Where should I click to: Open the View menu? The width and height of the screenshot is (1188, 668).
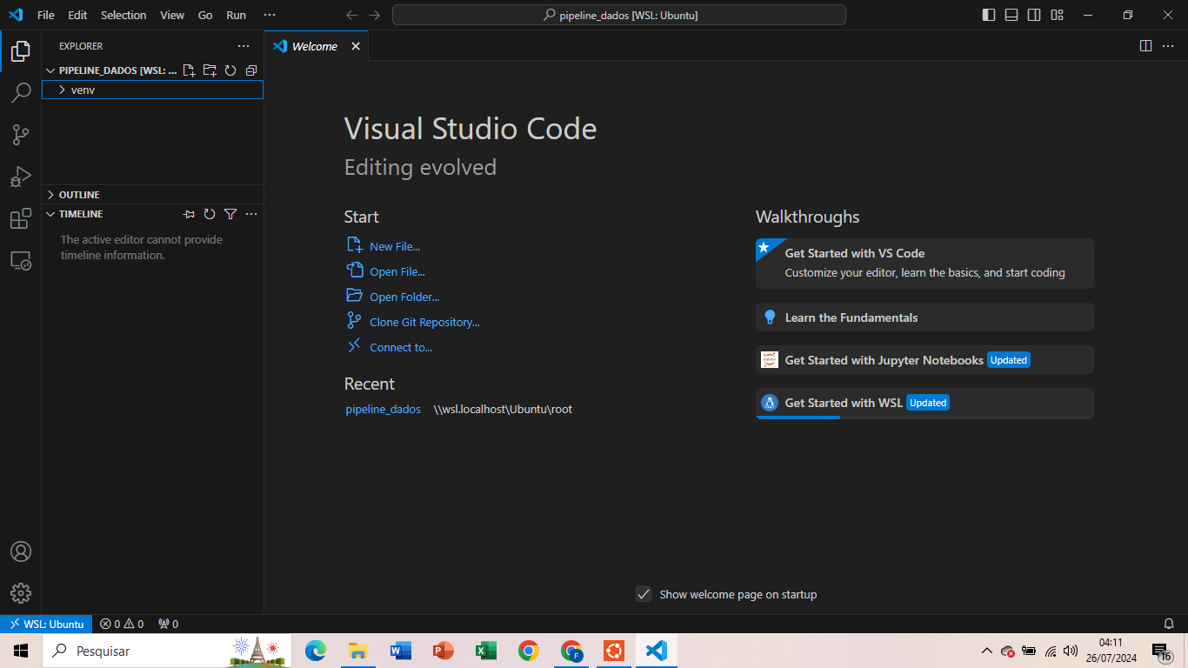(172, 15)
